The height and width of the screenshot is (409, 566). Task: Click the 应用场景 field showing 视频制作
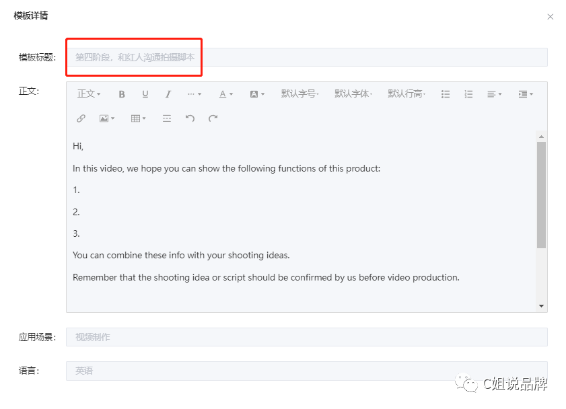[x=307, y=337]
